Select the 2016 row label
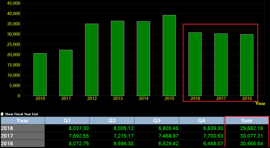Viewport: 270px width, 148px height. (23, 143)
